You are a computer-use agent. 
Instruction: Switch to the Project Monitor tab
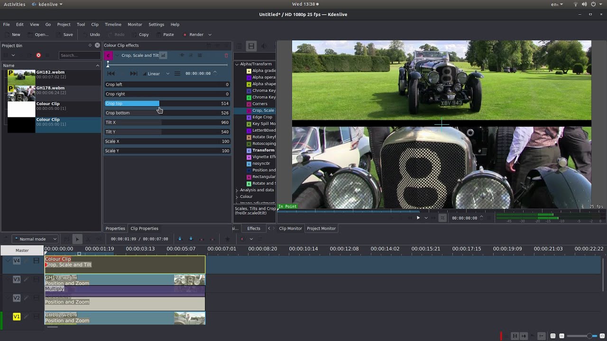(x=321, y=228)
